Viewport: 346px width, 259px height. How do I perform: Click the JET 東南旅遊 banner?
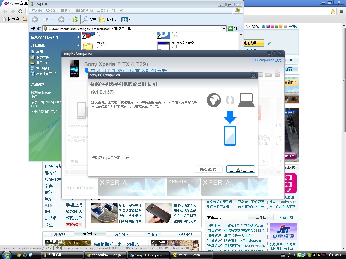[283, 232]
